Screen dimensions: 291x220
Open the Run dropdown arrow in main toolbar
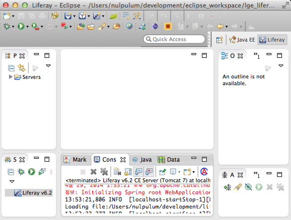point(27,27)
